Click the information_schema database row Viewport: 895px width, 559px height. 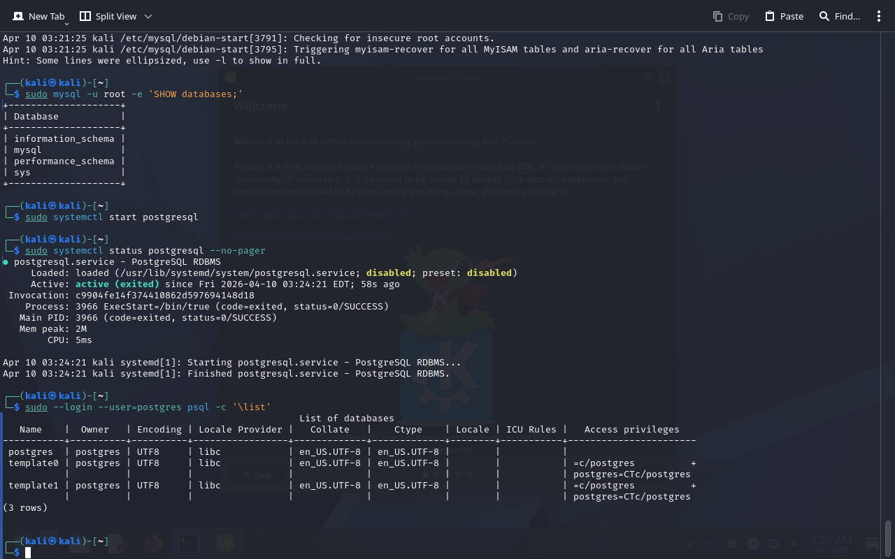point(64,139)
